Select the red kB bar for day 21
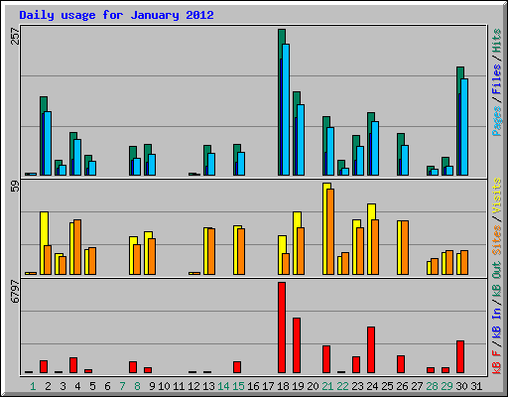Screen dimensions: 508x397 click(x=326, y=359)
